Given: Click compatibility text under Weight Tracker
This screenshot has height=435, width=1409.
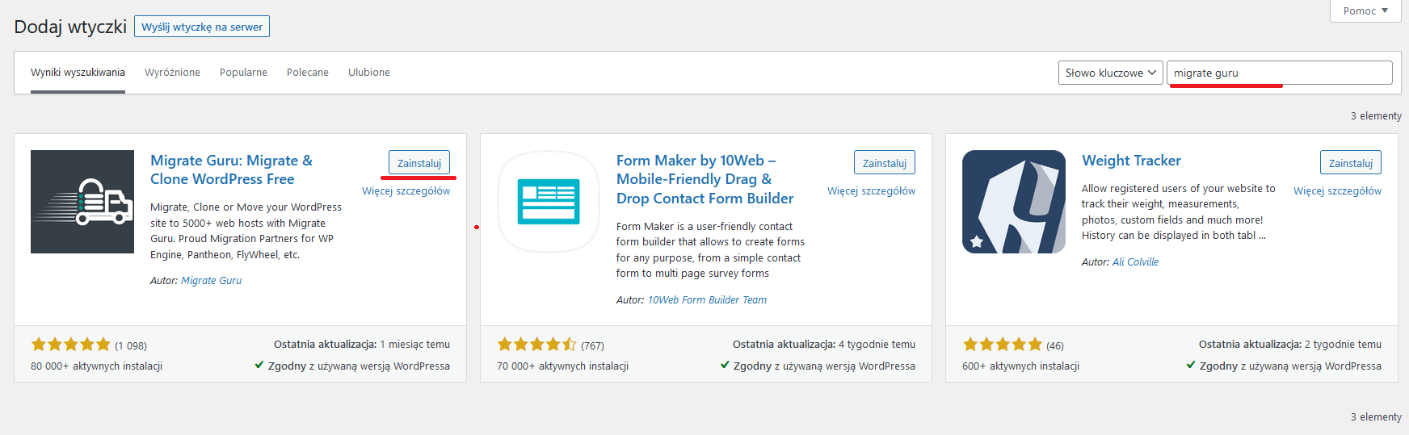Looking at the screenshot, I should pyautogui.click(x=1284, y=366).
